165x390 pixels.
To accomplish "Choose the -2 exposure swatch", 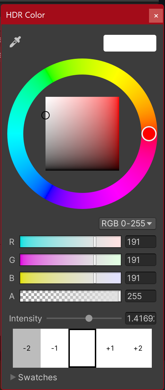I will 27,348.
